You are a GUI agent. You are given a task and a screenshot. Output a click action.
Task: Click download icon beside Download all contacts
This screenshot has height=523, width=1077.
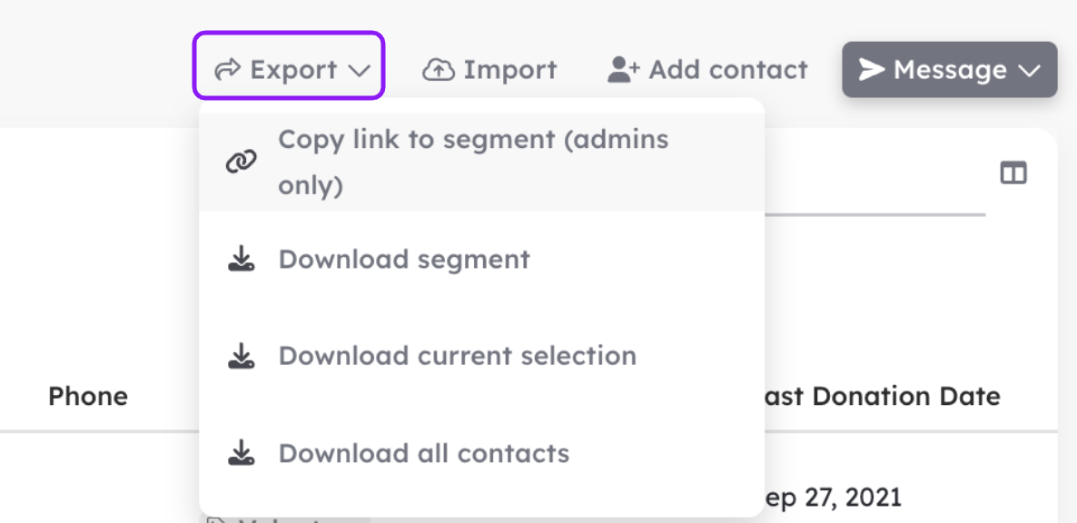coord(241,453)
